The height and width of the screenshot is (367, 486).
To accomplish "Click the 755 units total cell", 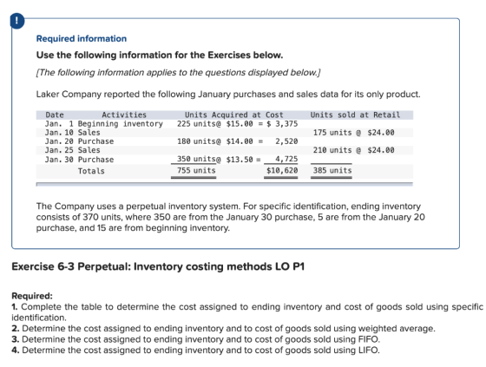I will pyautogui.click(x=196, y=170).
